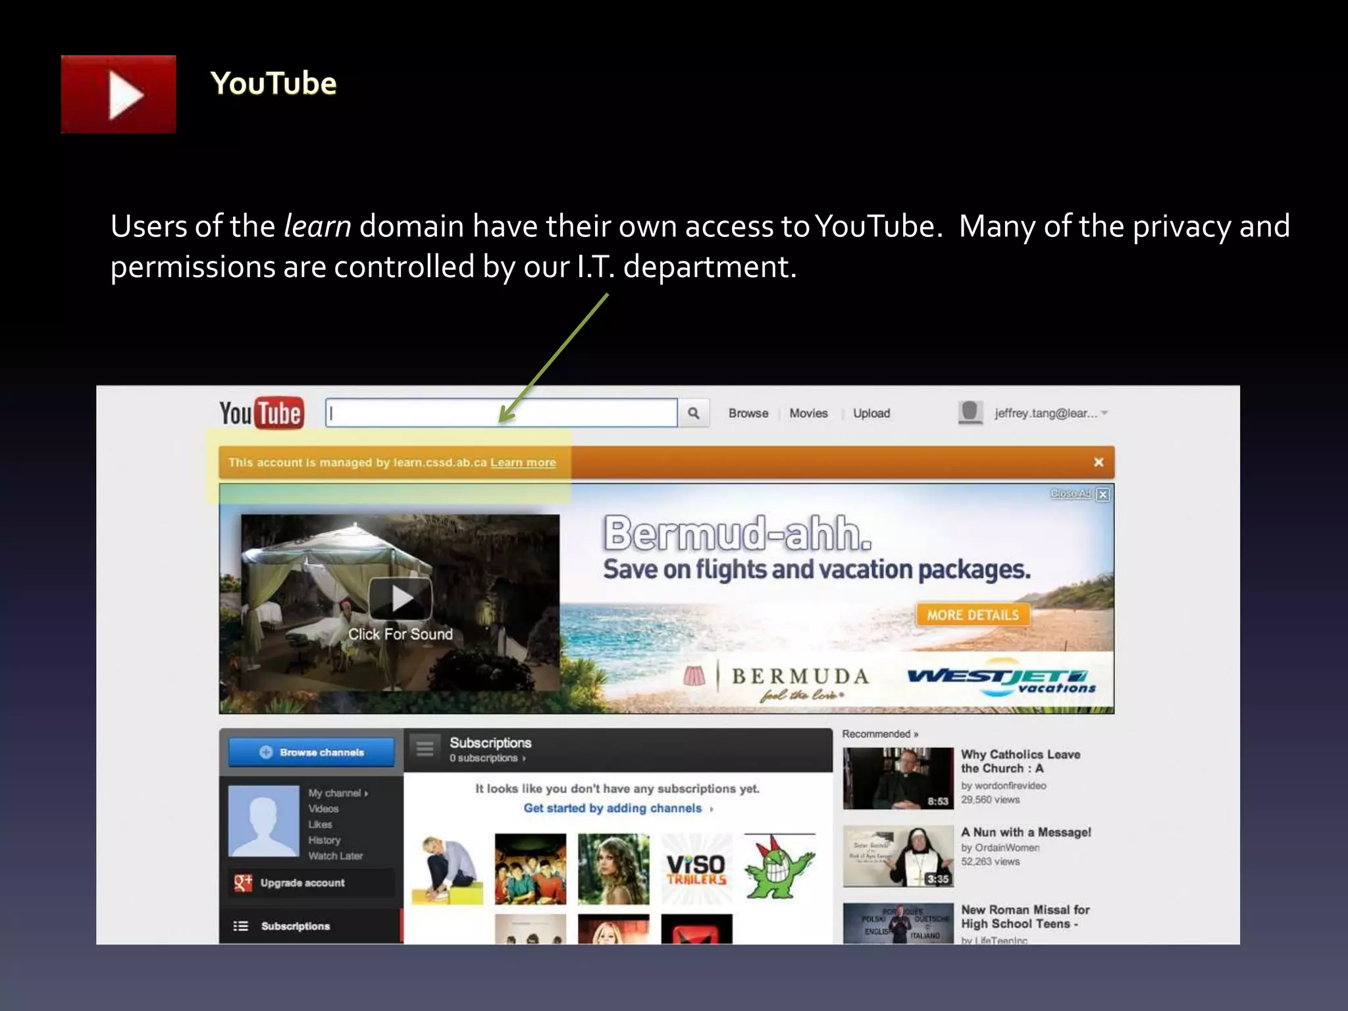Click the blank profile picture
1348x1011 pixels.
[263, 821]
